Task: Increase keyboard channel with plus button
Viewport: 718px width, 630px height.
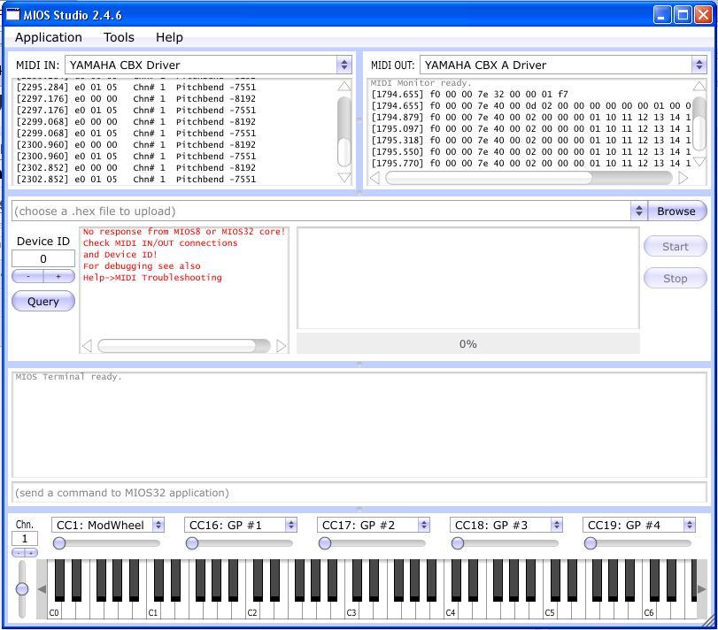Action: (x=31, y=553)
